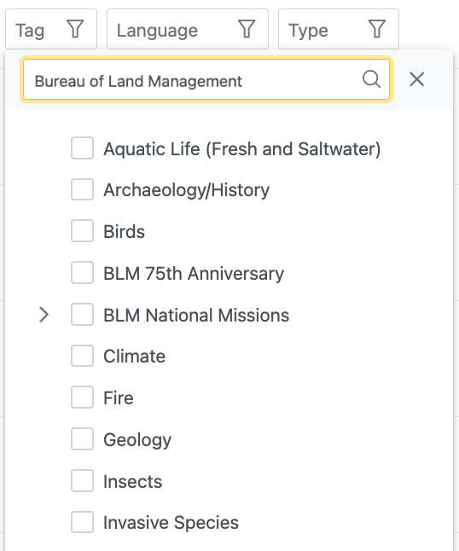Focus the Bureau of Land Management search field

pyautogui.click(x=206, y=79)
